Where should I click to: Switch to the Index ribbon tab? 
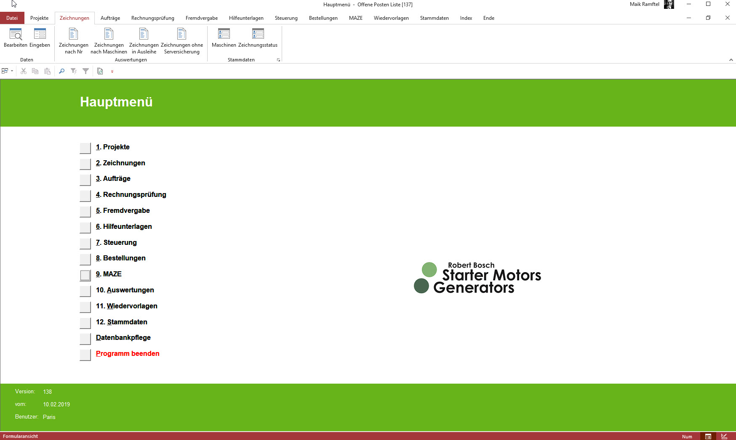(x=466, y=18)
